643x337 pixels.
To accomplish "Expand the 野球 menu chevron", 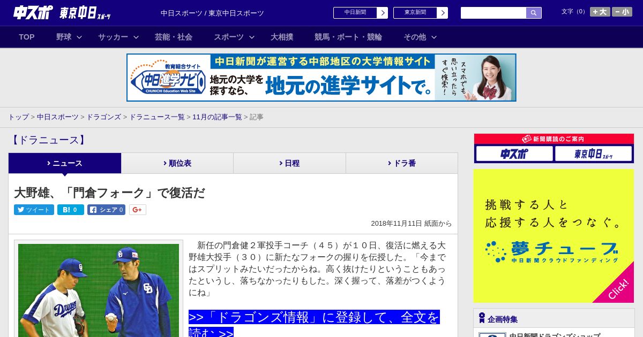I will coord(79,37).
